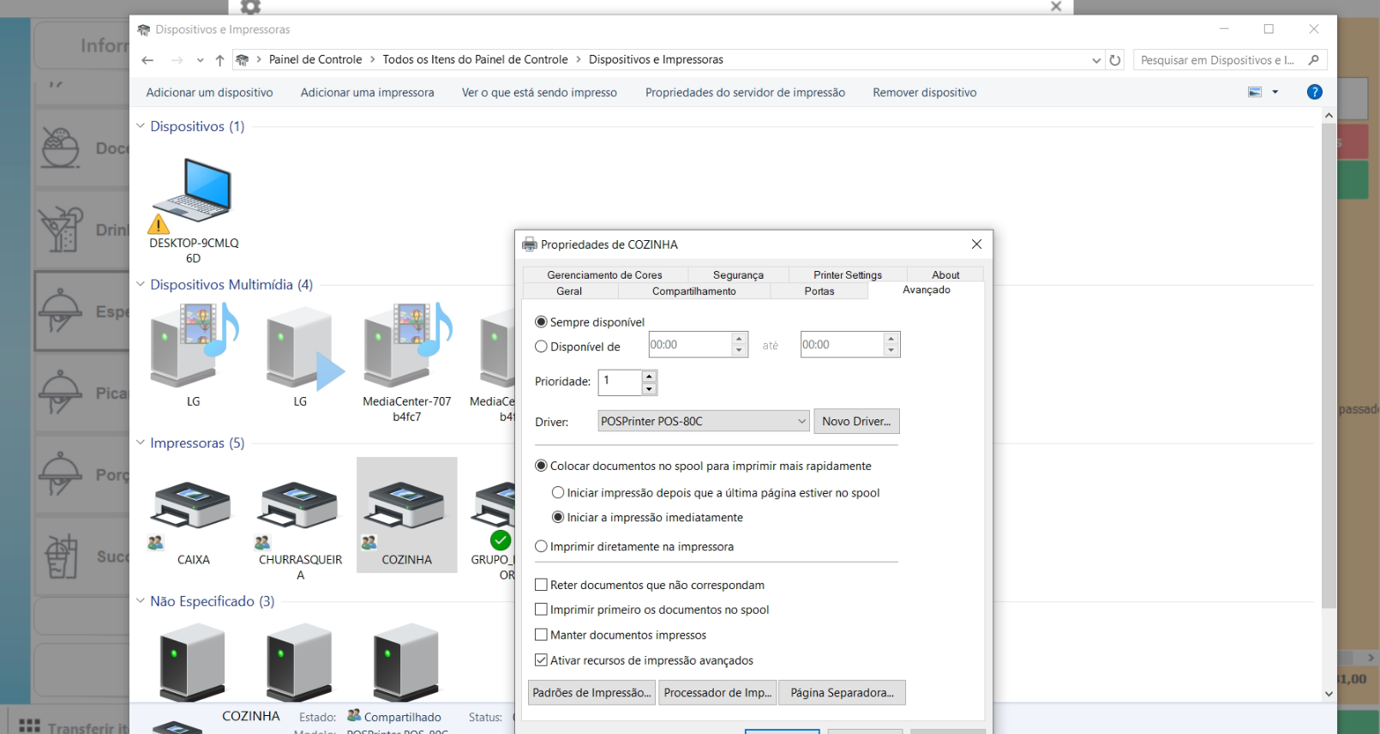The image size is (1380, 734).
Task: Click the search box 'Pesquisar em Dispositivos'
Action: coord(1217,60)
